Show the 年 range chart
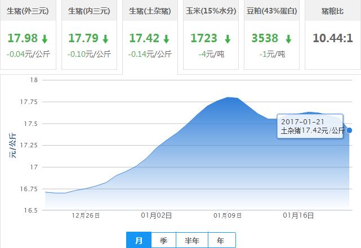The width and height of the screenshot is (361, 248). (x=221, y=240)
